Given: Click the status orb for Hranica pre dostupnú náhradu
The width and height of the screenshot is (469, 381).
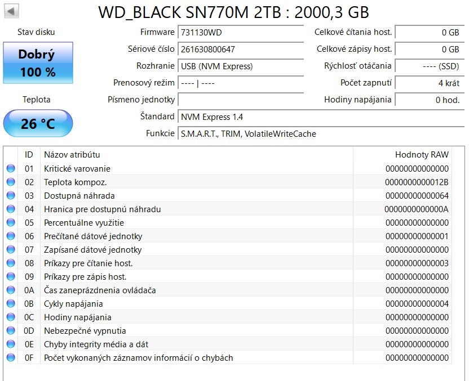Looking at the screenshot, I should tap(11, 209).
